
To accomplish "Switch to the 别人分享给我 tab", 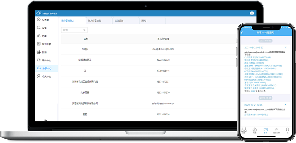I will pyautogui.click(x=99, y=21).
